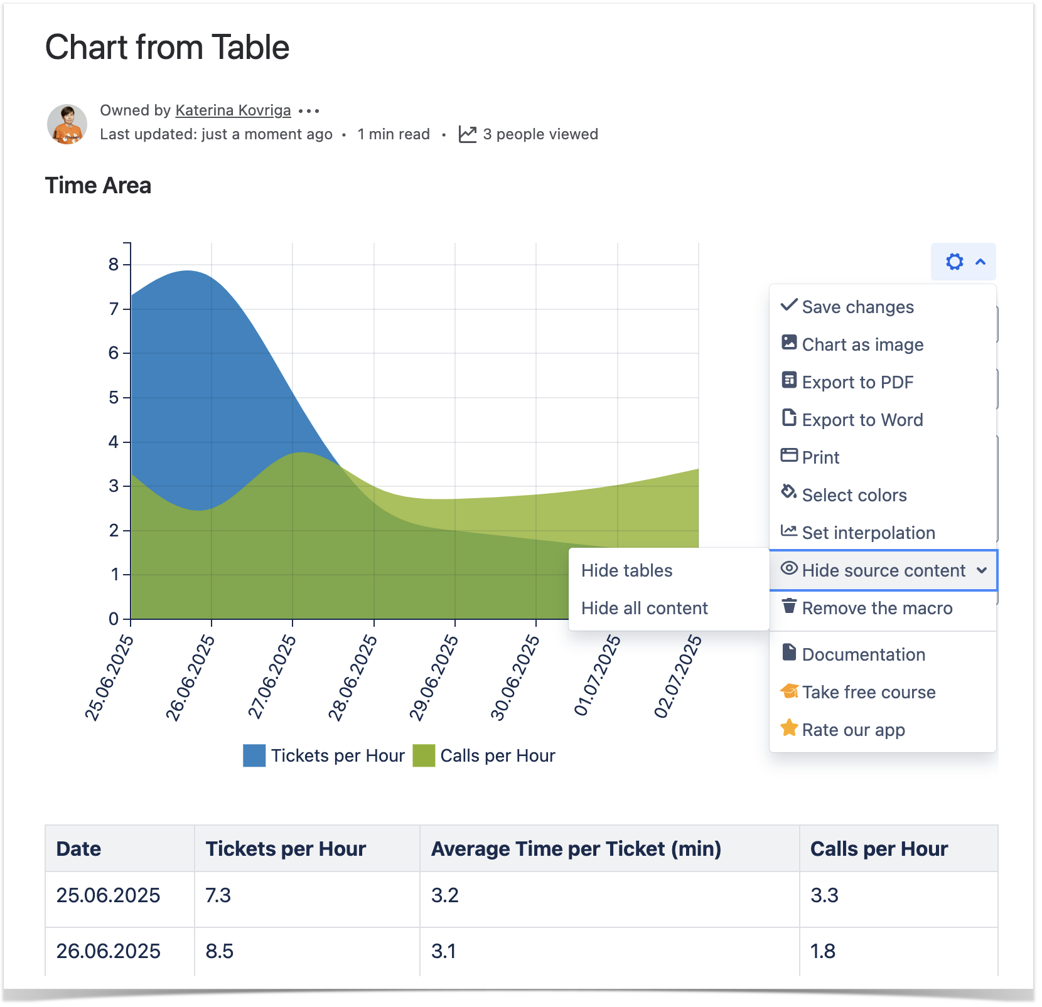Open the three-dot menu beside owner name
1042x1007 pixels.
[x=309, y=111]
